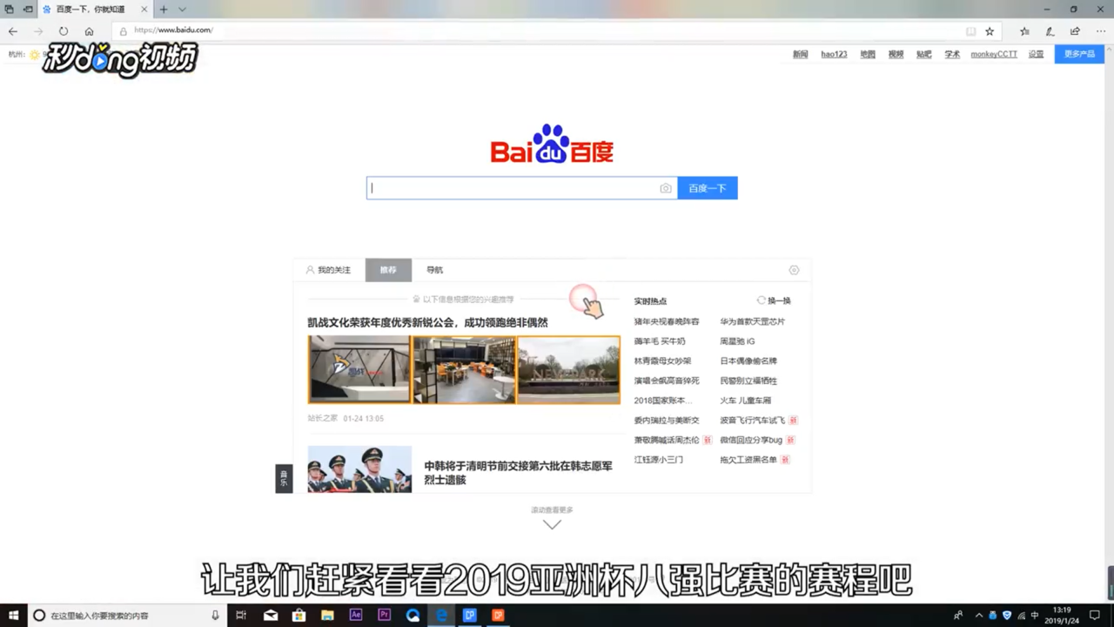Open the third outdoor sign thumbnail

pyautogui.click(x=568, y=369)
